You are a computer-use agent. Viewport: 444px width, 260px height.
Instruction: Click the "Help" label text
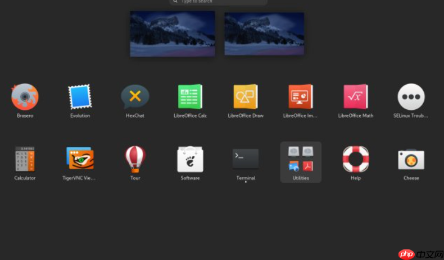(x=356, y=178)
